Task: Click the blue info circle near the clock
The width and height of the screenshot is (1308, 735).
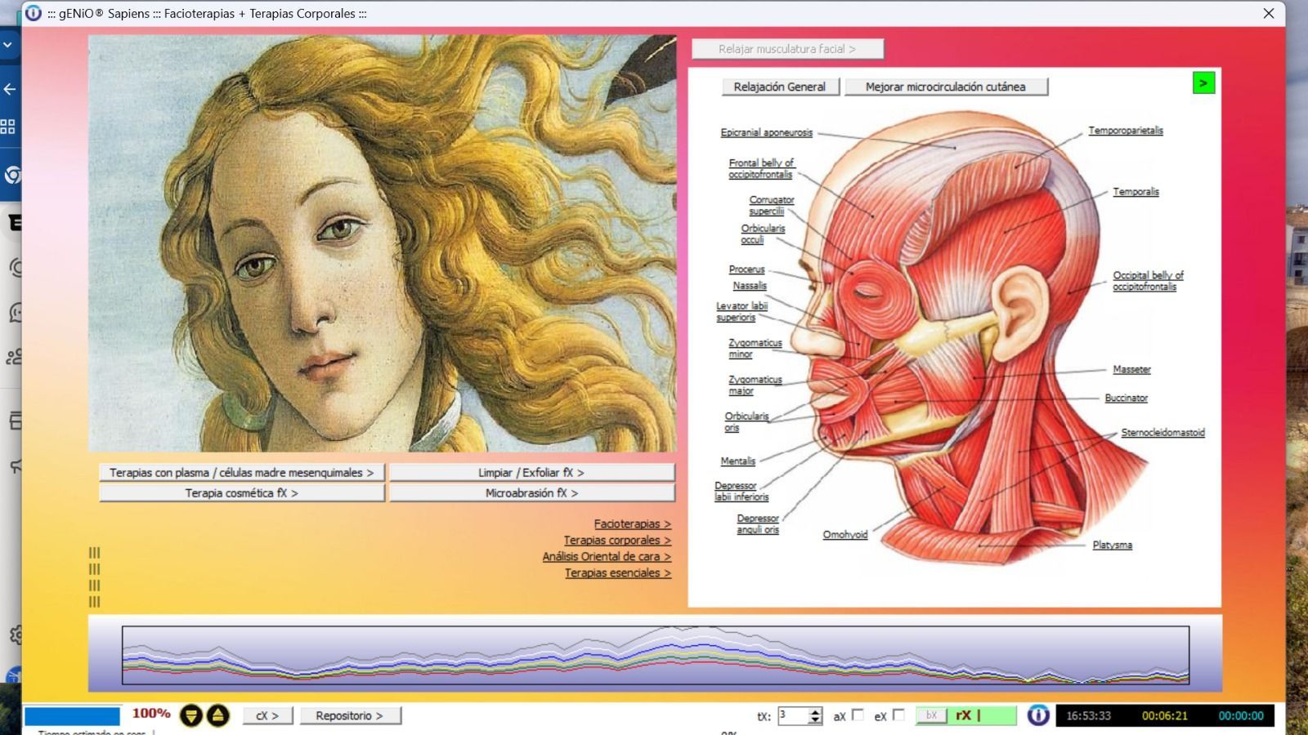Action: pos(1038,715)
